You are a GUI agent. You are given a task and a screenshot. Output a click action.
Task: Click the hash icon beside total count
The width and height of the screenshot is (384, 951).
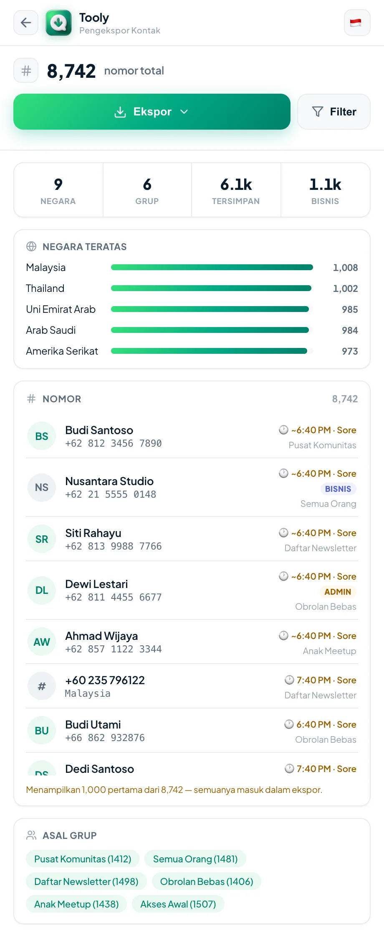click(x=26, y=71)
